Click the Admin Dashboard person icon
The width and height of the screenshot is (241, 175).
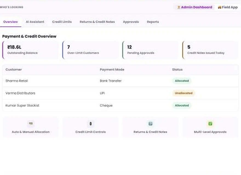[x=179, y=7]
